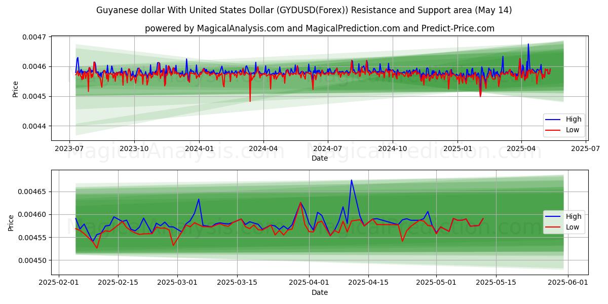Click the 2025-02-15 x-axis tick label
The height and width of the screenshot is (304, 608).
click(x=118, y=283)
